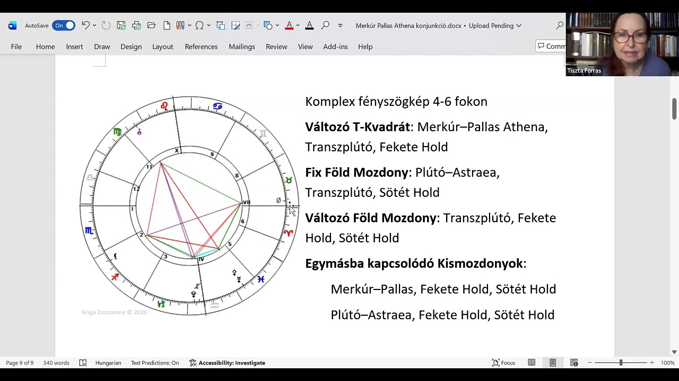
Task: Click the bold text 'Fix Föld Mozdony'
Action: (357, 173)
